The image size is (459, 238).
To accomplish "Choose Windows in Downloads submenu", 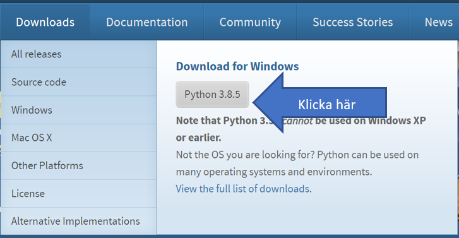I will point(78,110).
